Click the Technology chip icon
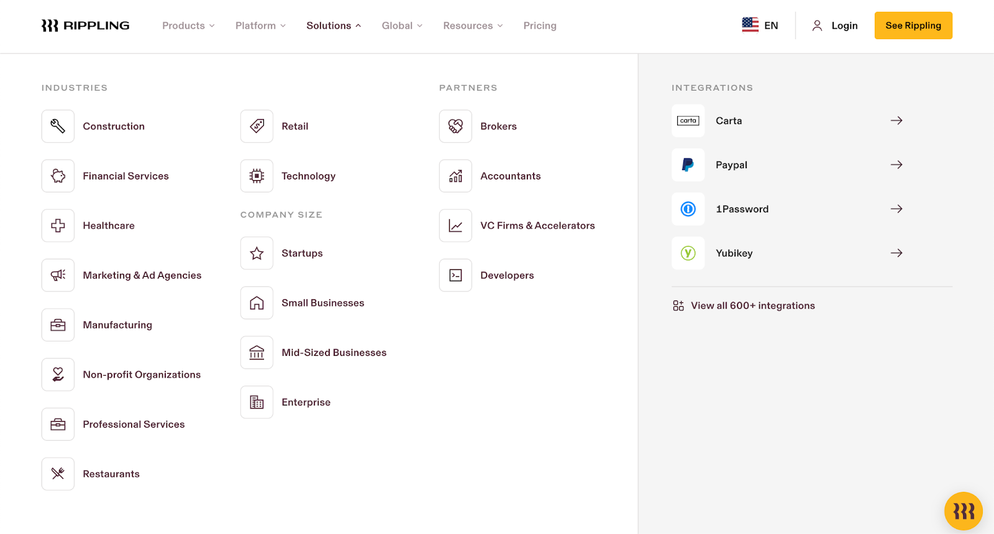This screenshot has height=534, width=994. point(257,176)
